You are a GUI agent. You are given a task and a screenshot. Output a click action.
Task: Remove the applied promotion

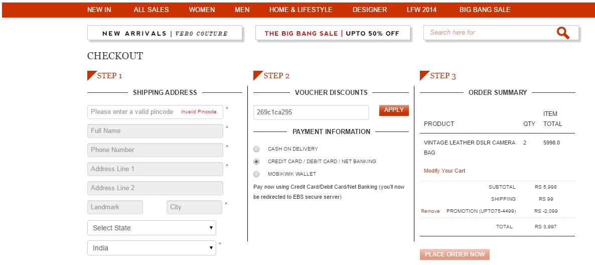(x=430, y=211)
